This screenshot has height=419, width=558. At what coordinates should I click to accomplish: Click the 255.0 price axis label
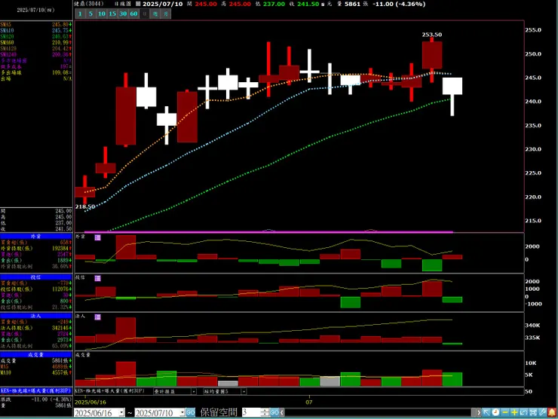tap(533, 30)
